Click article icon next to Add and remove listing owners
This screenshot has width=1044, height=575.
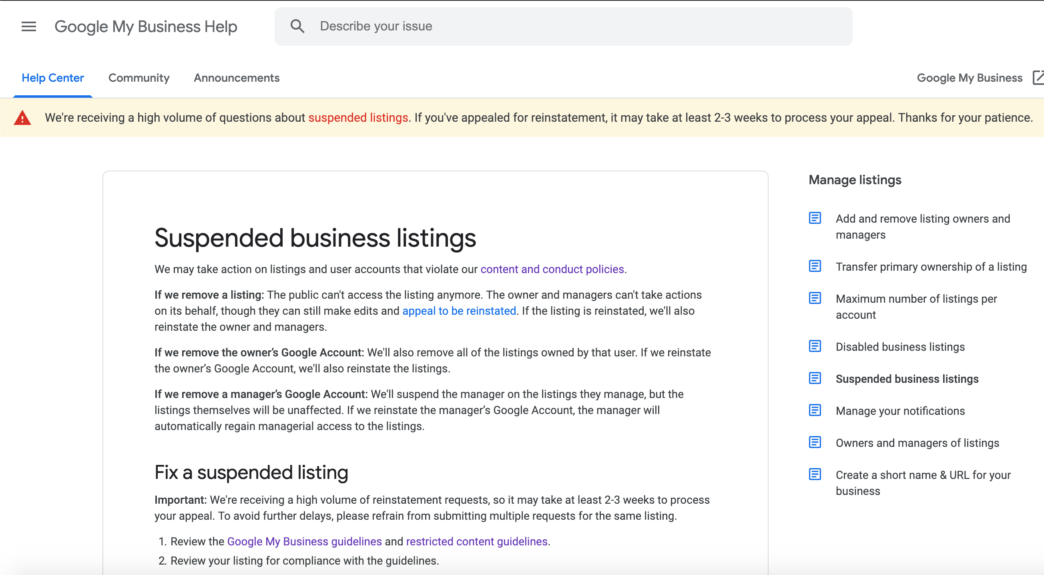point(815,218)
